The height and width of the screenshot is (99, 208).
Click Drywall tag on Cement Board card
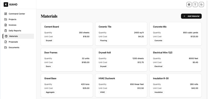tap(49, 40)
